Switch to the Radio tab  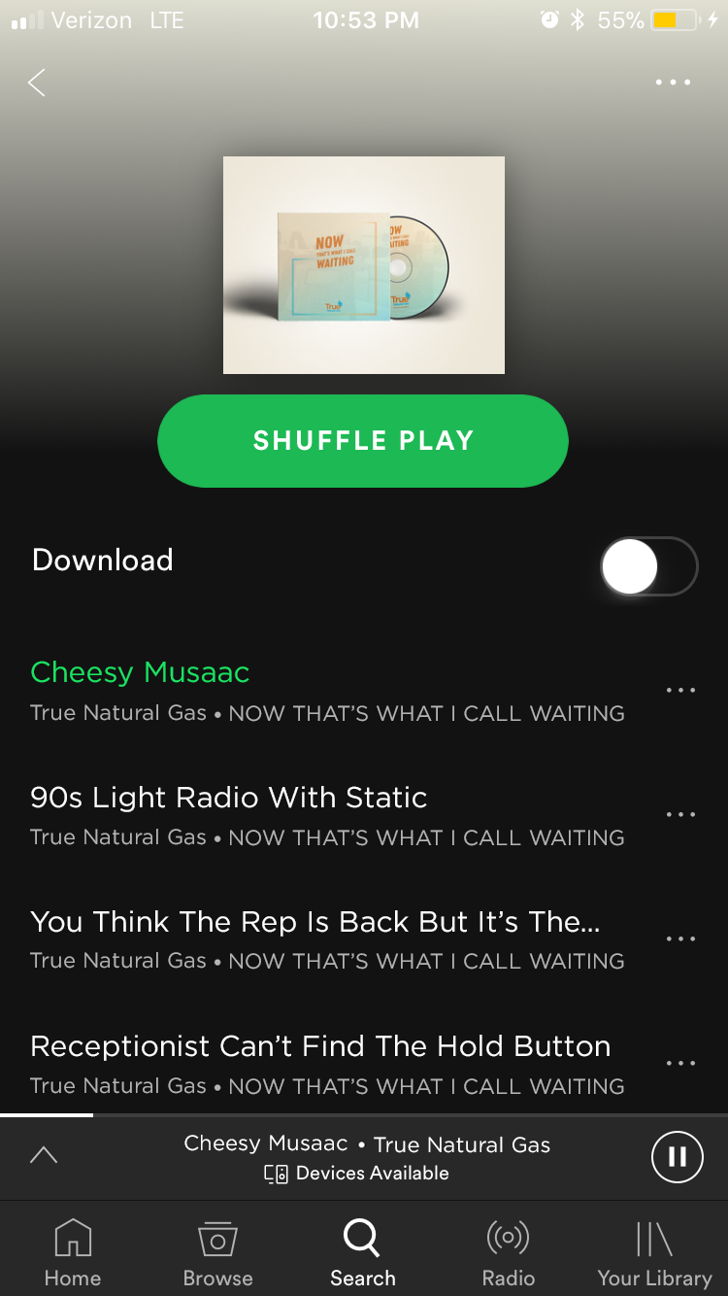click(509, 1253)
